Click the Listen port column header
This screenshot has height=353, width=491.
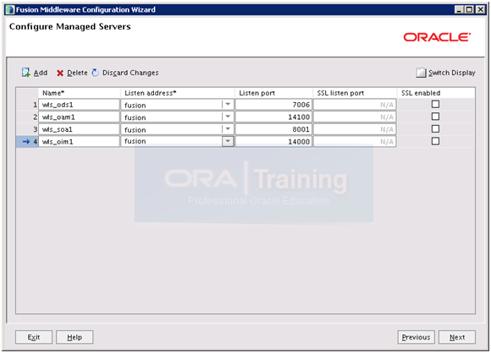click(x=273, y=93)
